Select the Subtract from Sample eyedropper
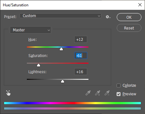Screen dimensions: 145x114 [x=107, y=93]
